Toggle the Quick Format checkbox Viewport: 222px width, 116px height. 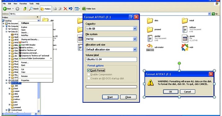click(89, 70)
